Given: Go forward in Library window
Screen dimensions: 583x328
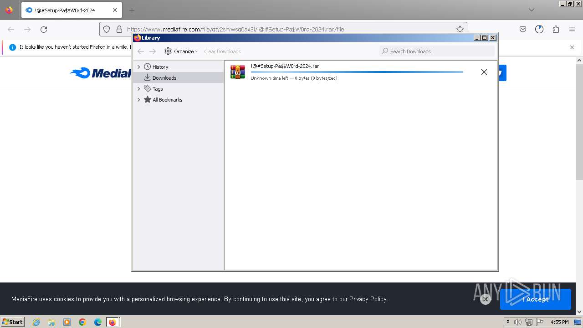Looking at the screenshot, I should coord(153,51).
